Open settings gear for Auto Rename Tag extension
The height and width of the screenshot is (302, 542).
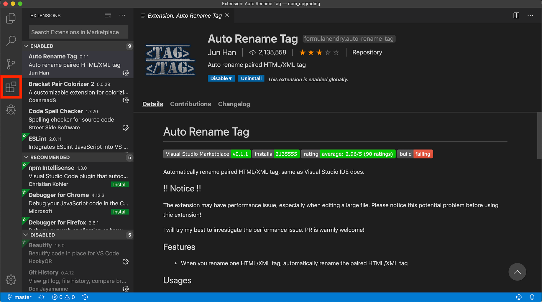[x=126, y=73]
